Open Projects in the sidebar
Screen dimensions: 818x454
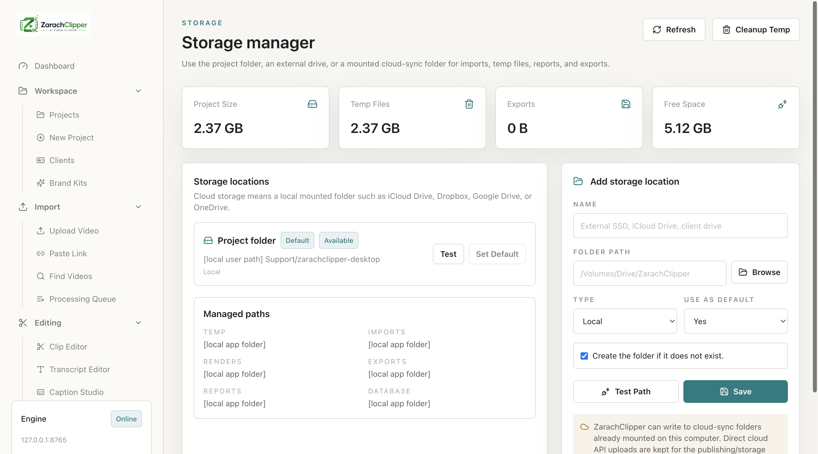[64, 115]
